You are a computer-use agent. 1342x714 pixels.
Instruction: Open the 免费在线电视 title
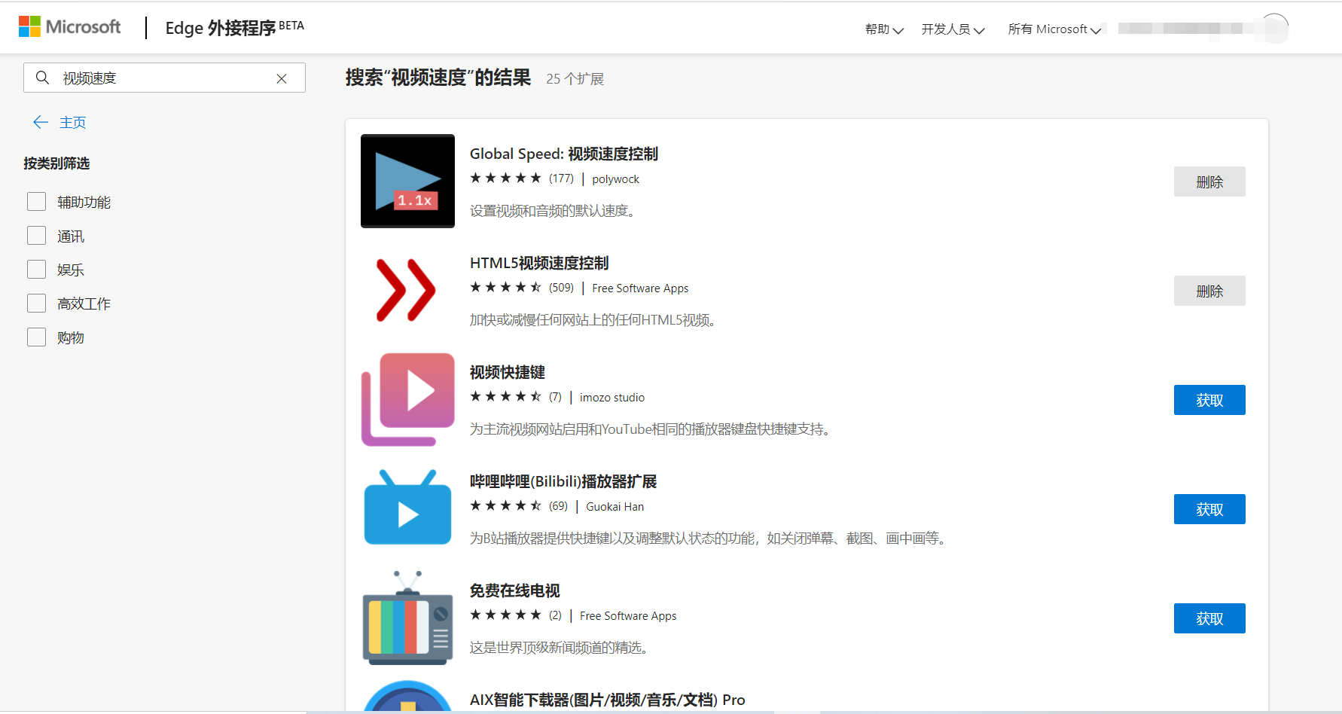515,590
